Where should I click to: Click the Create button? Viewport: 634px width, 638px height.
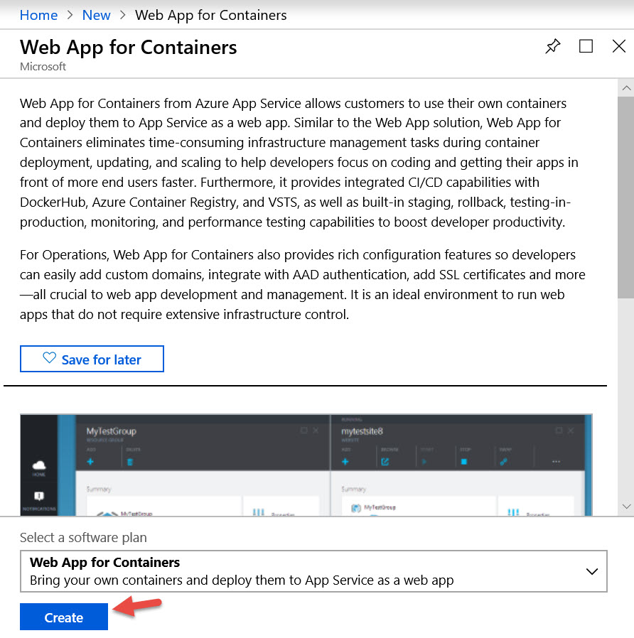64,617
